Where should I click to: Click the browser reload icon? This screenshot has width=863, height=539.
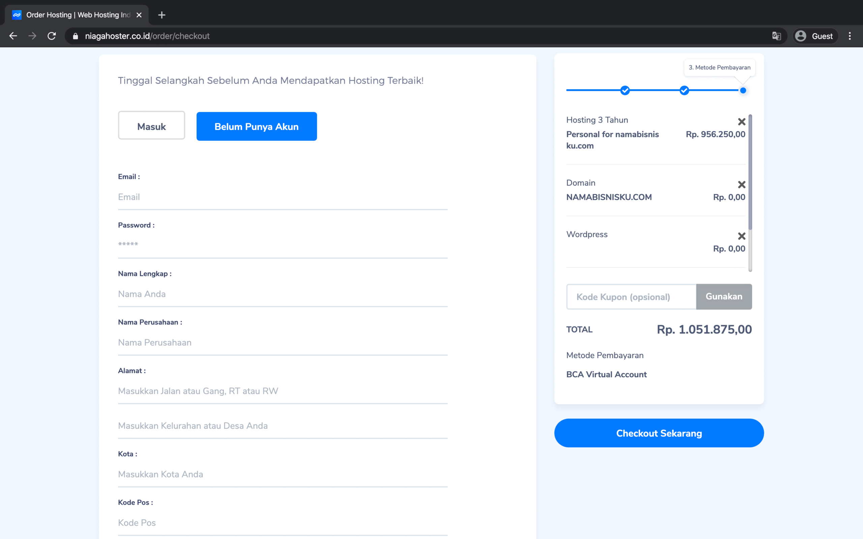[52, 36]
